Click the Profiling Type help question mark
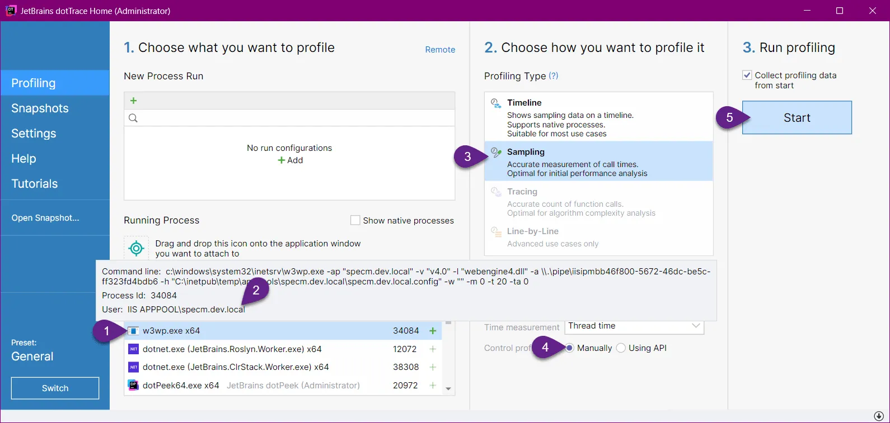The image size is (890, 423). tap(554, 76)
